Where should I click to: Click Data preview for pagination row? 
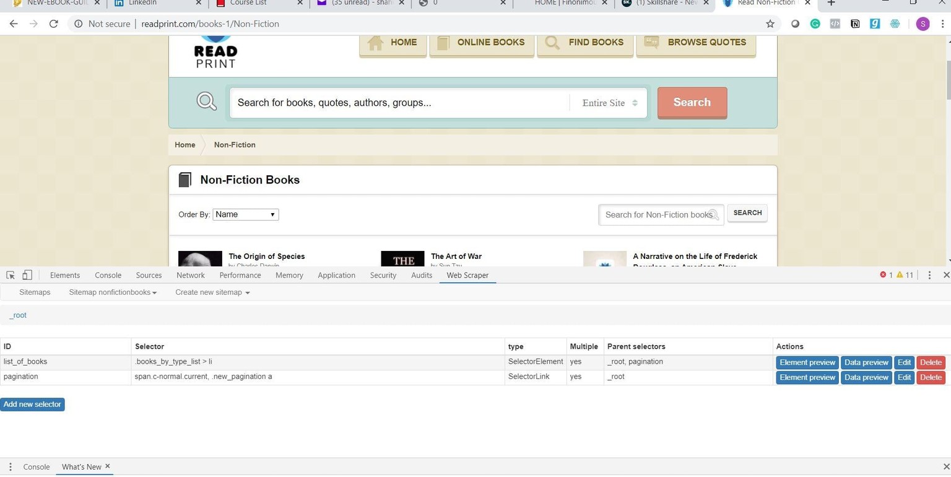(866, 377)
